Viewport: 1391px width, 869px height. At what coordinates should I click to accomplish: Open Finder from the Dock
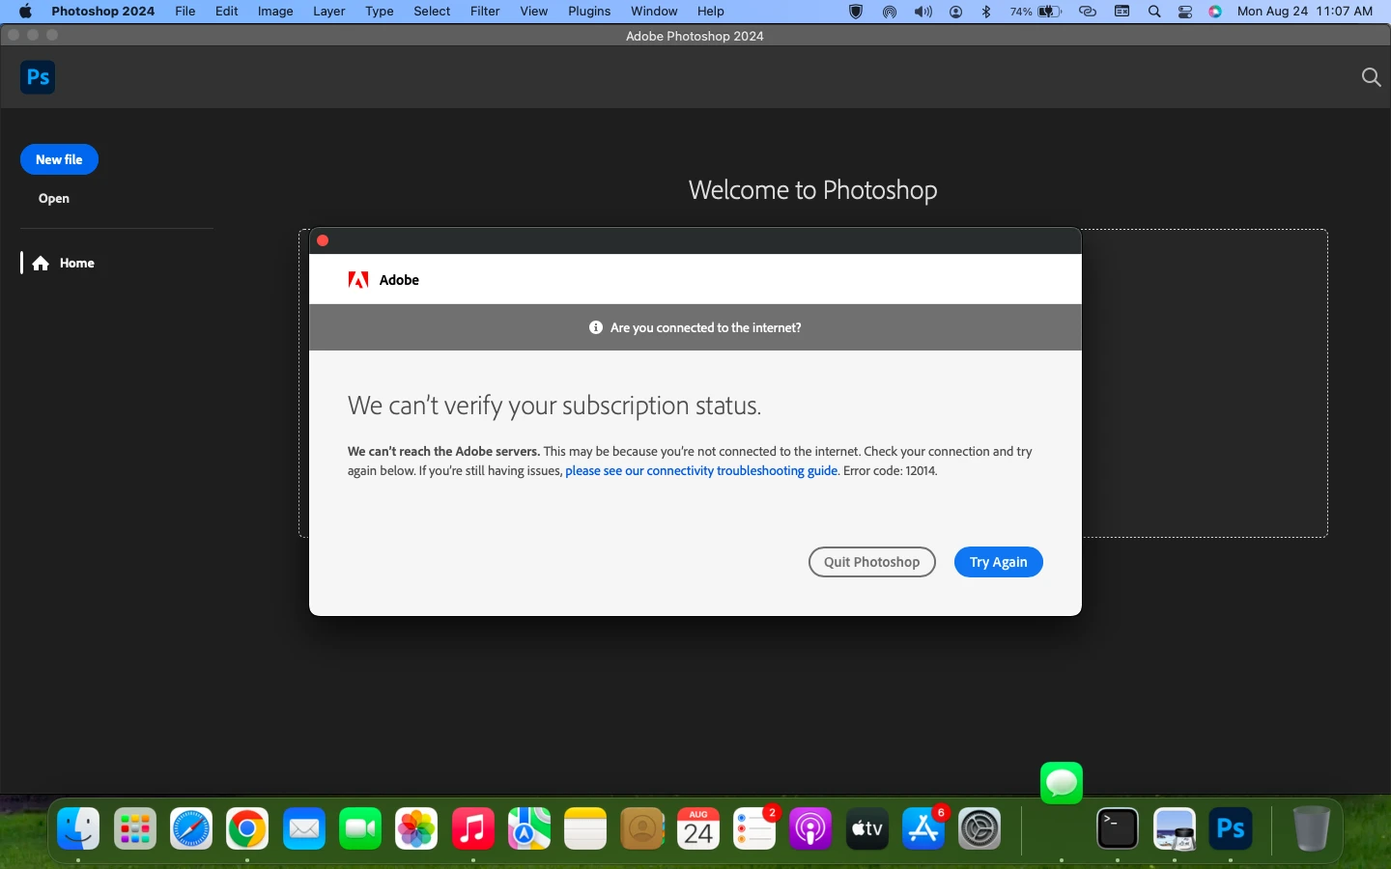(x=78, y=828)
